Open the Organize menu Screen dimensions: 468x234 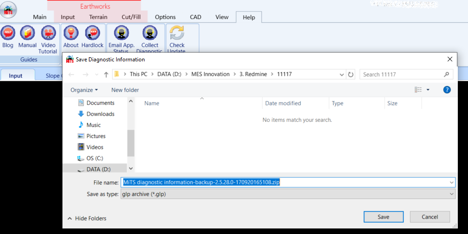tap(84, 90)
